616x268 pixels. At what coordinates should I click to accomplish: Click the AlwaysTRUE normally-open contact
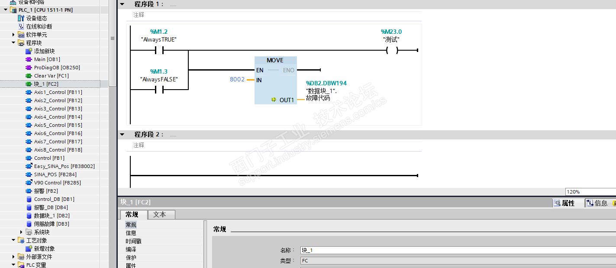point(159,50)
